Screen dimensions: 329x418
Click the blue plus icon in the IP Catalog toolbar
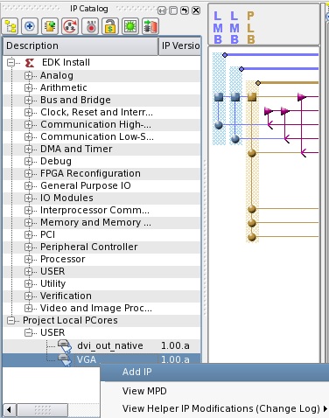click(30, 27)
